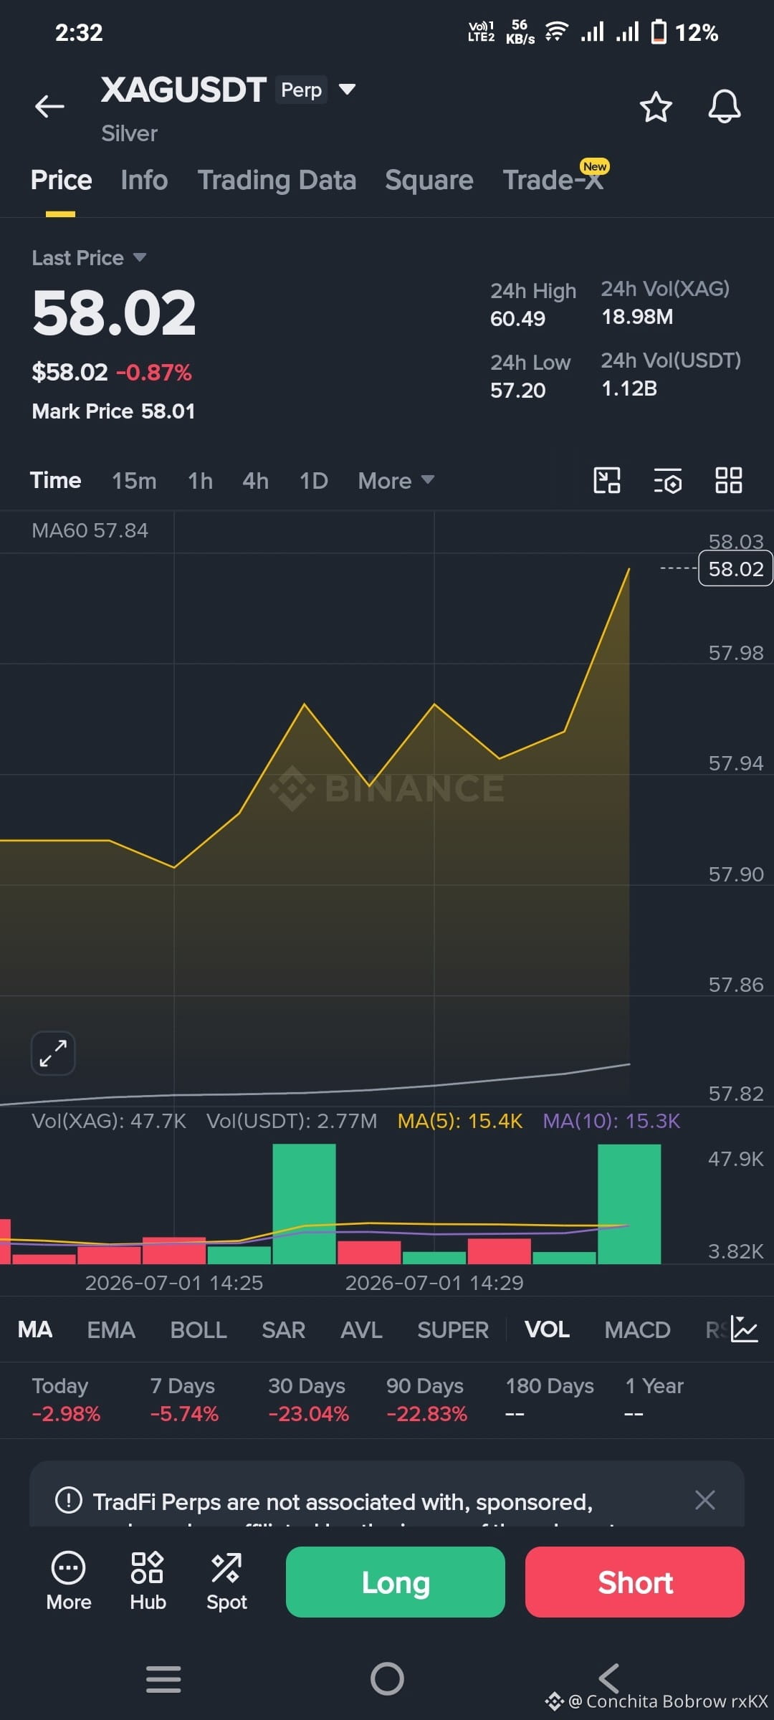This screenshot has height=1720, width=774.
Task: Open the Square tab
Action: (429, 180)
